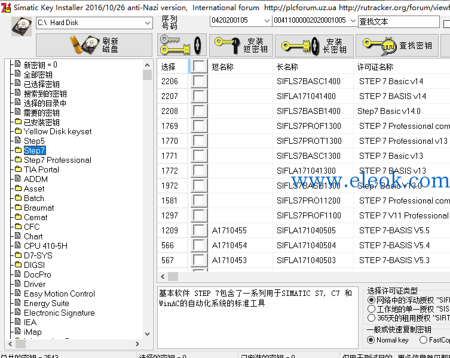Check the box for row 1770

(199, 141)
